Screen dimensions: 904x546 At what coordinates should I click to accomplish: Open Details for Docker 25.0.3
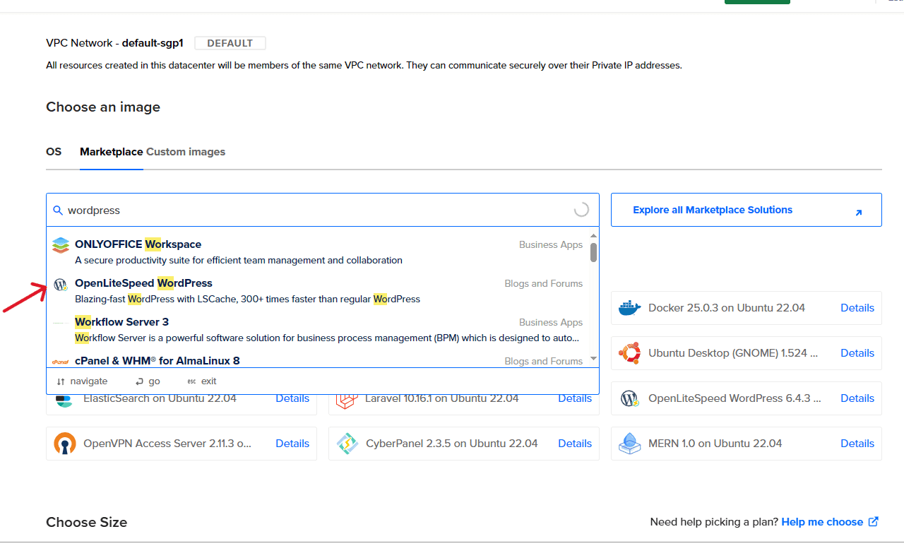tap(857, 308)
